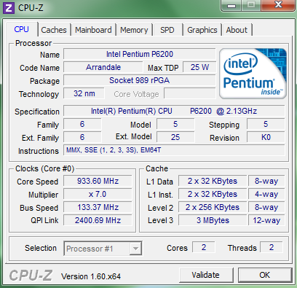This screenshot has height=288, width=297.
Task: Click the Revision value K0
Action: click(x=266, y=137)
